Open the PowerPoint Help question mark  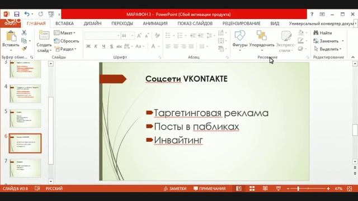pyautogui.click(x=312, y=15)
